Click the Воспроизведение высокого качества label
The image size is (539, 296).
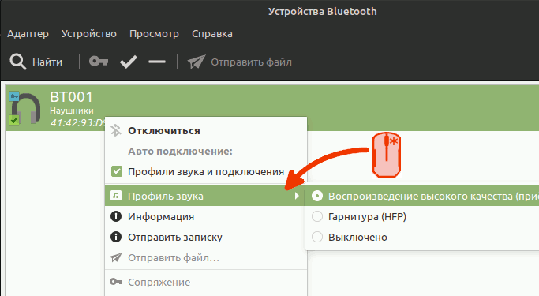433,197
